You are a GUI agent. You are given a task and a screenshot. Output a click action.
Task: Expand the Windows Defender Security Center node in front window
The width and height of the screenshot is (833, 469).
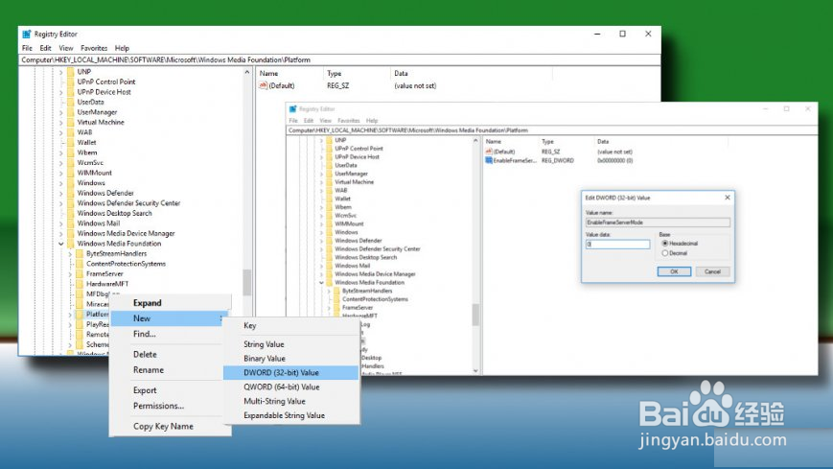coord(61,203)
